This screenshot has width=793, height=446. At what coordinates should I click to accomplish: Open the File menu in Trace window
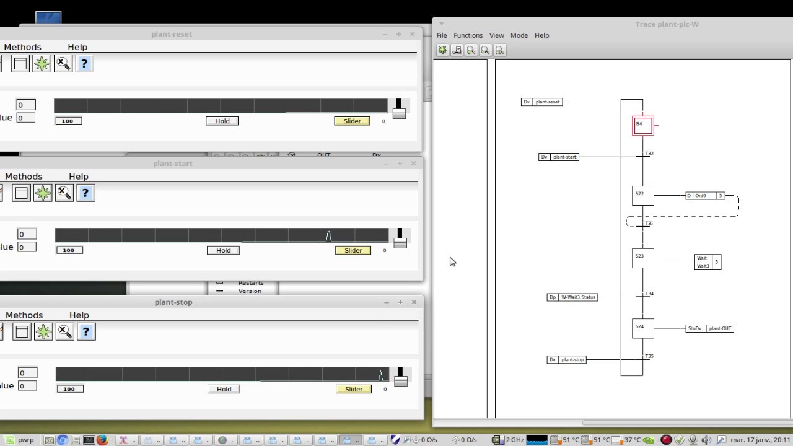tap(442, 35)
